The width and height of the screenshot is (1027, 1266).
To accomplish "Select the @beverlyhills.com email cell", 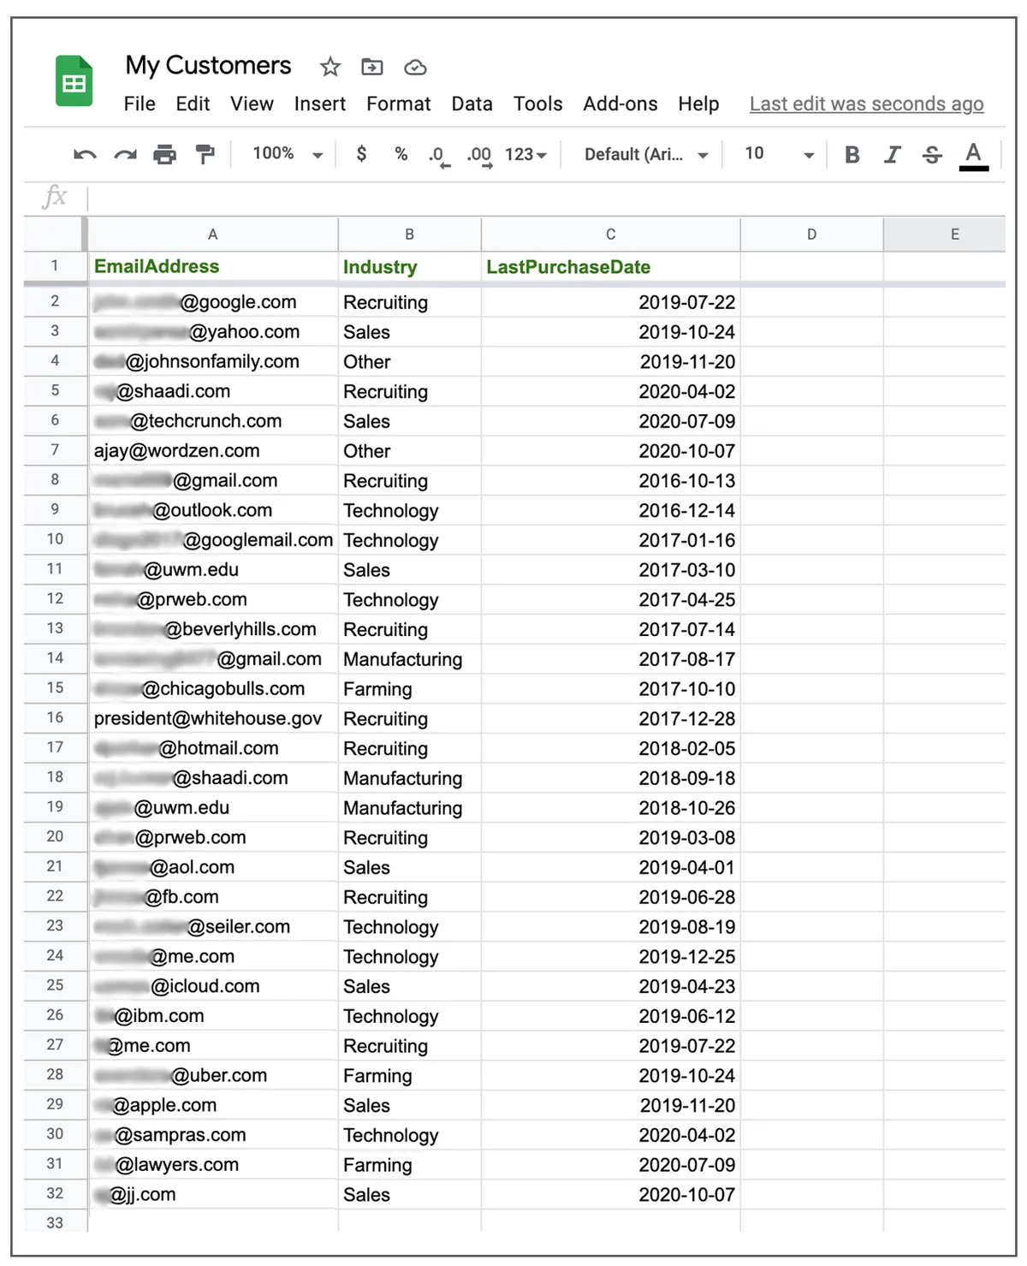I will pyautogui.click(x=213, y=629).
